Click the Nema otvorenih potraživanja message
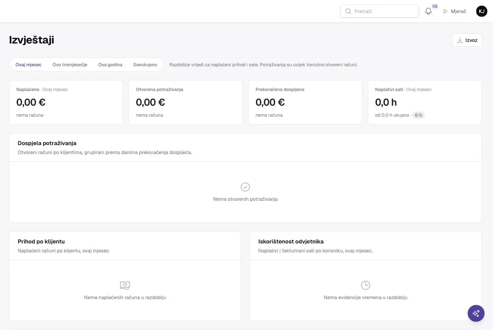The width and height of the screenshot is (493, 330). [x=245, y=199]
